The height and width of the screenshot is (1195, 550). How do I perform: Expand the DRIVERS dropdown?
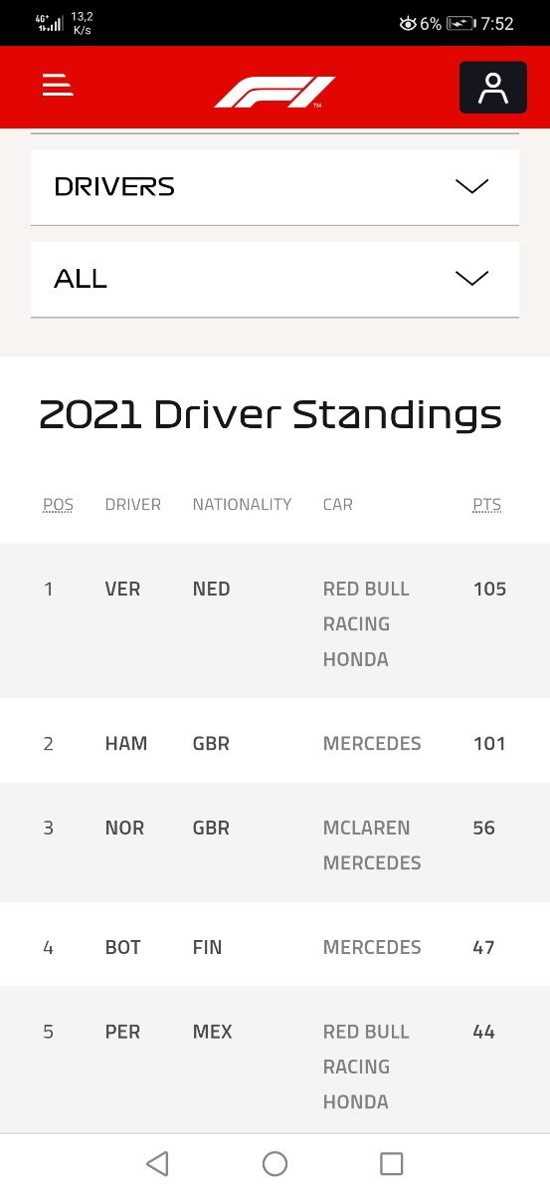[275, 187]
